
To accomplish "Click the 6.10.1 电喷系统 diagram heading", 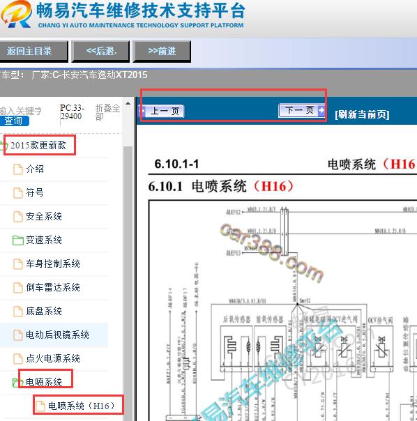I will [221, 186].
